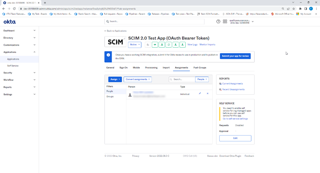The width and height of the screenshot is (320, 173).
Task: Open the Okta help question mark icon
Action: (218, 21)
